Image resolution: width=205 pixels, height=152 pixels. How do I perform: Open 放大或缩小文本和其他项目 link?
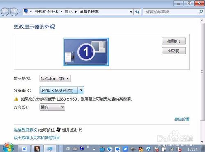[36, 138]
